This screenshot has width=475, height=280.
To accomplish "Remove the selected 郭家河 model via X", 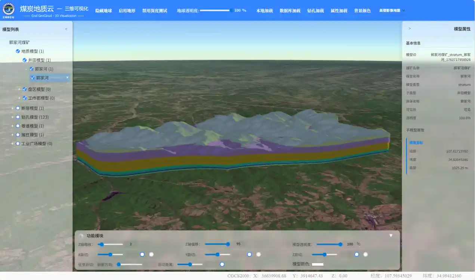I will [67, 77].
